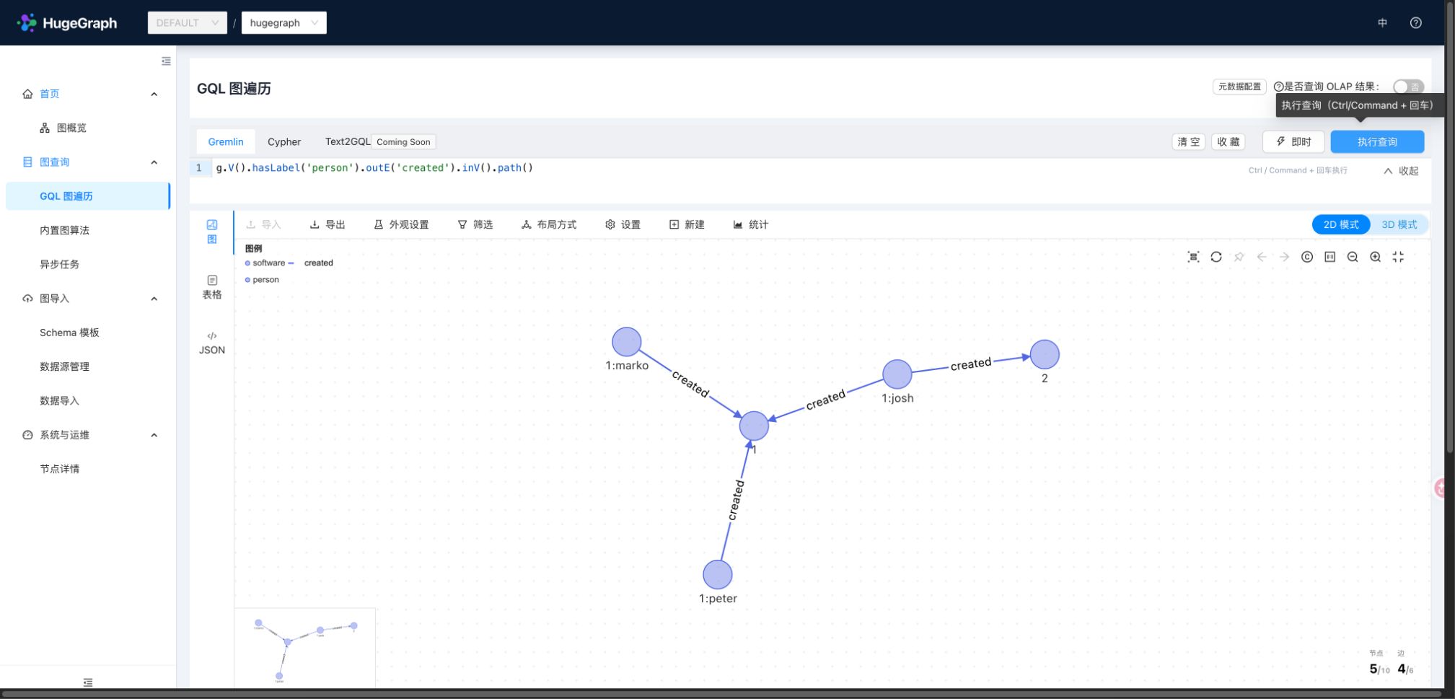1455x699 pixels.
Task: Collapse the 图查询 sidebar section
Action: pyautogui.click(x=154, y=162)
